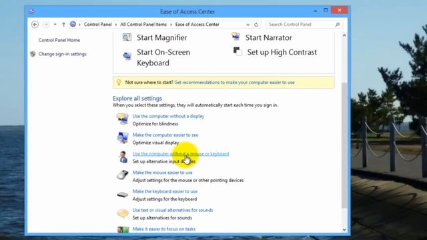This screenshot has width=427, height=240.
Task: Expand the chevron after Control Panel breadcrumb
Action: (116, 25)
